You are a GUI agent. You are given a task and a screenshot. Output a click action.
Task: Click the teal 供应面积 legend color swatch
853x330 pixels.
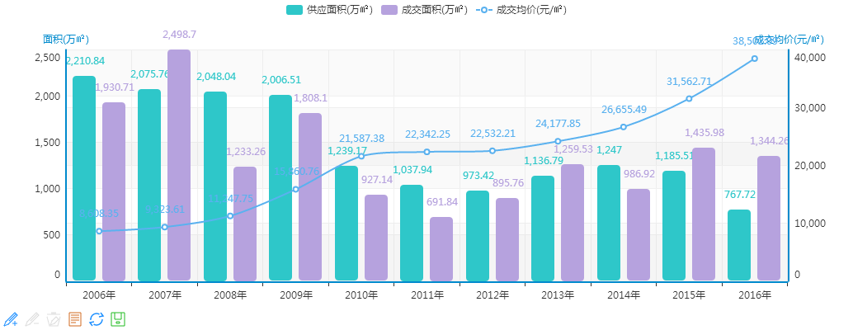pos(296,10)
